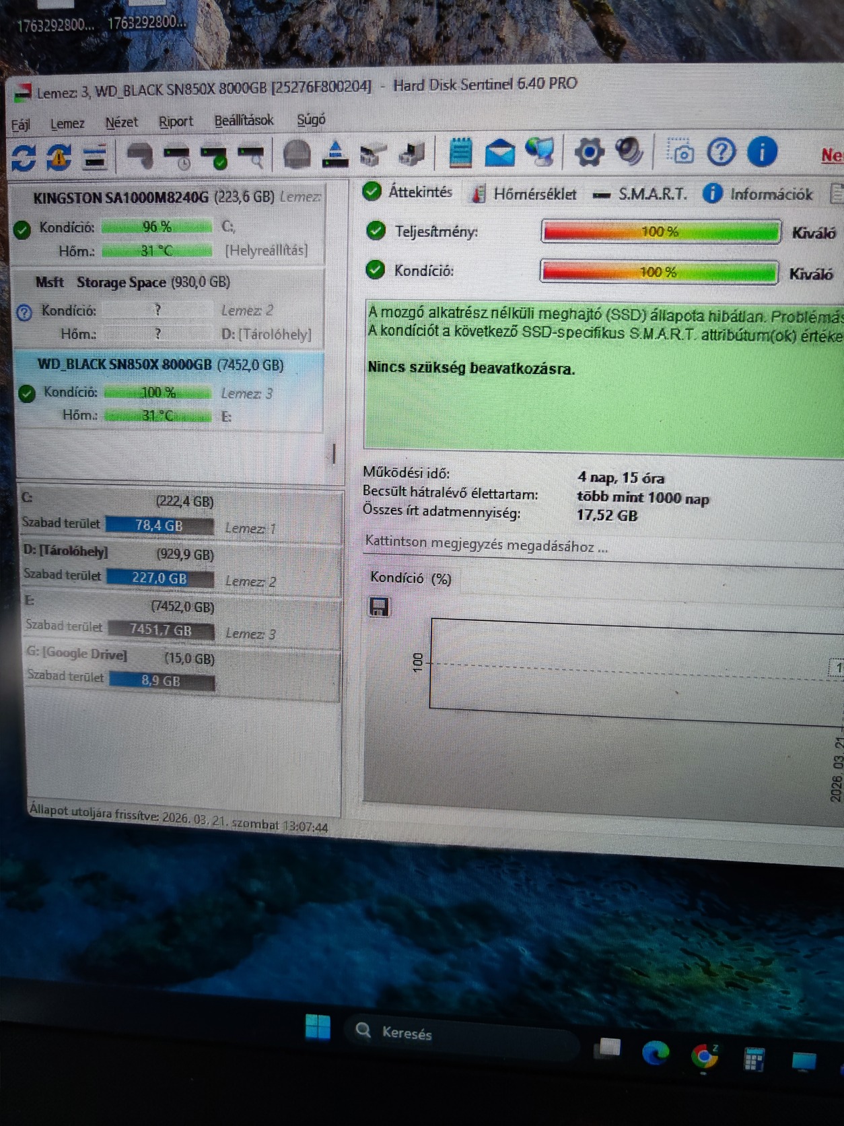Select the E: volume entry
844x1126 pixels.
[x=182, y=620]
